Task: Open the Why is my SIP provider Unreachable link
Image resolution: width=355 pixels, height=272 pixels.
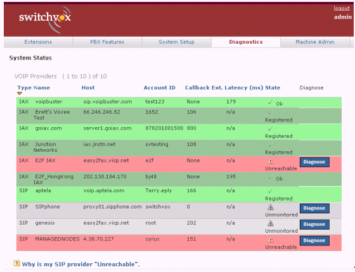Action: point(81,264)
